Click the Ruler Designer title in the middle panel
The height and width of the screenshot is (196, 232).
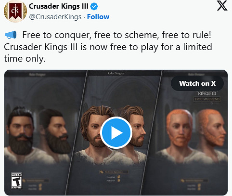[x=116, y=73]
